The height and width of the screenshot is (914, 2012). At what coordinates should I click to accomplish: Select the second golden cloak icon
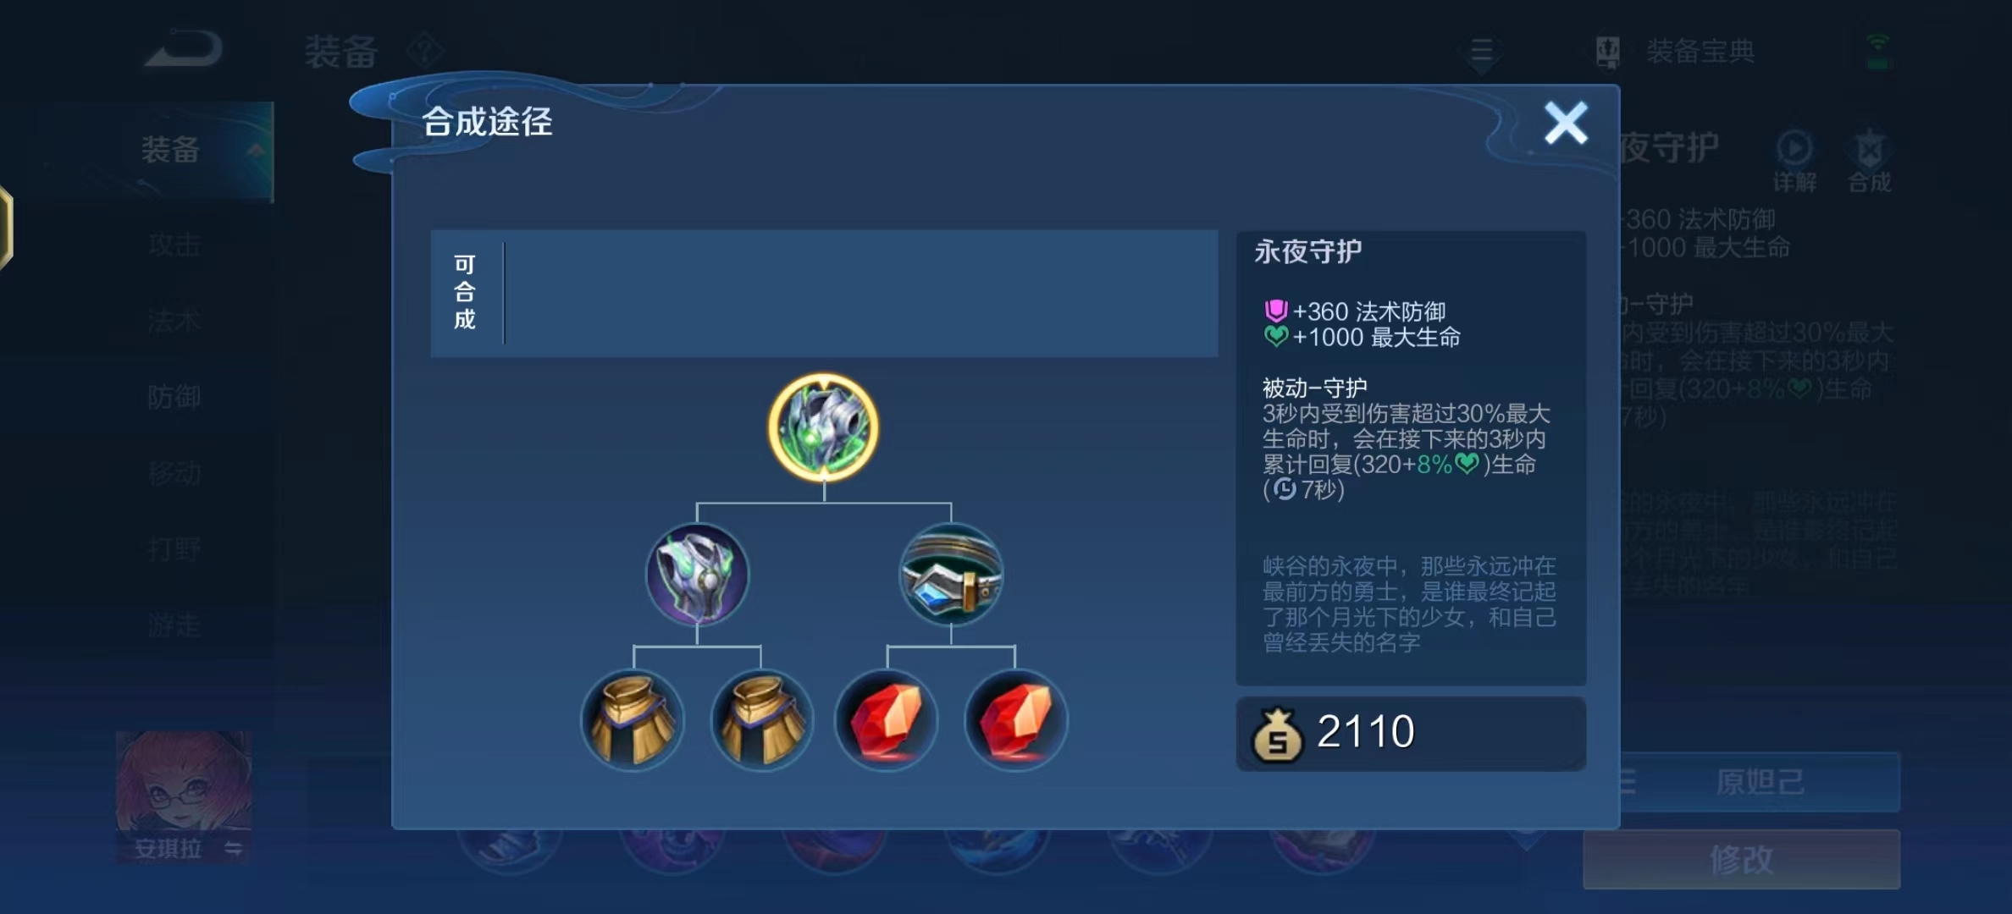761,720
